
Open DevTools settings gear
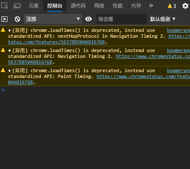click(185, 6)
